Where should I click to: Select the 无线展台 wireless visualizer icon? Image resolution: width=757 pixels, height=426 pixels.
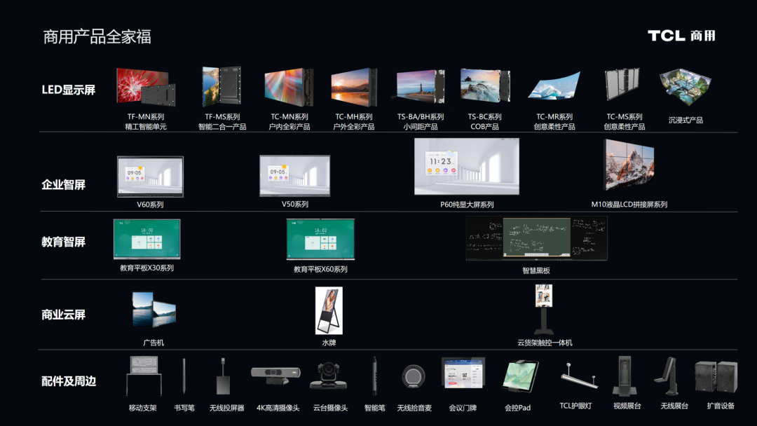667,376
